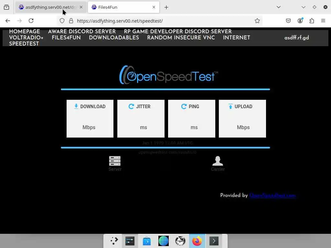This screenshot has height=248, width=331.
Task: Open the terminal arrow icon in taskbar
Action: click(x=214, y=241)
